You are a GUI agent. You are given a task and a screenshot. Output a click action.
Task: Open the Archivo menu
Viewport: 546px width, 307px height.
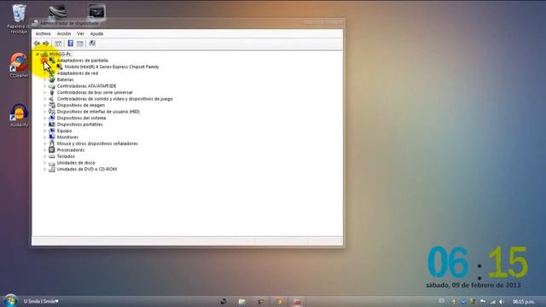(x=44, y=34)
